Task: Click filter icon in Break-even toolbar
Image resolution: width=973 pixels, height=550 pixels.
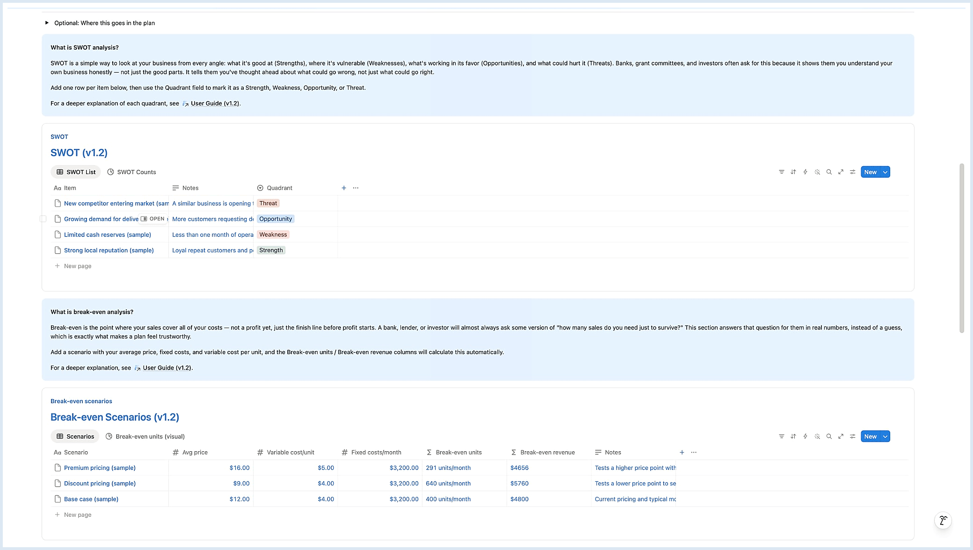Action: 781,437
